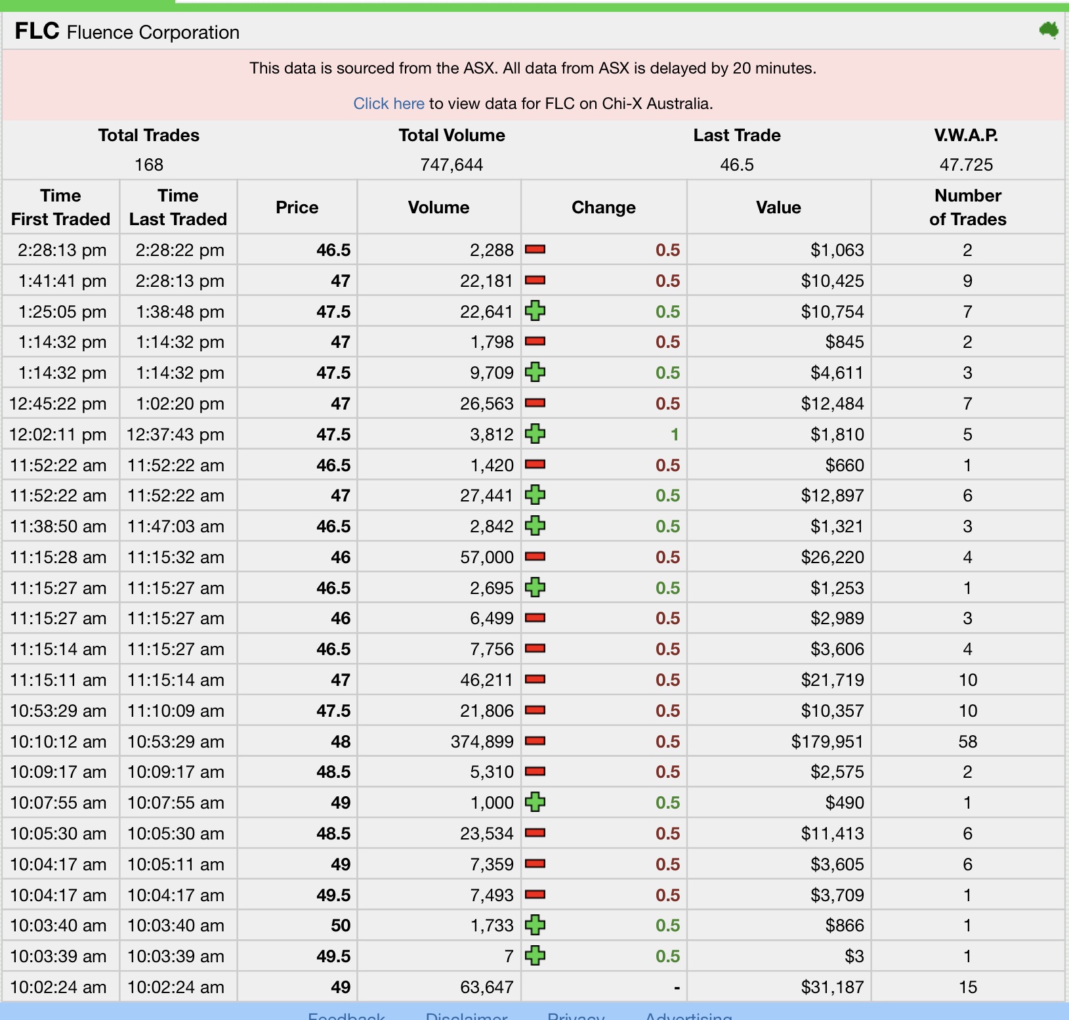
Task: Click green plus icon in 9,709 volume row
Action: click(535, 372)
